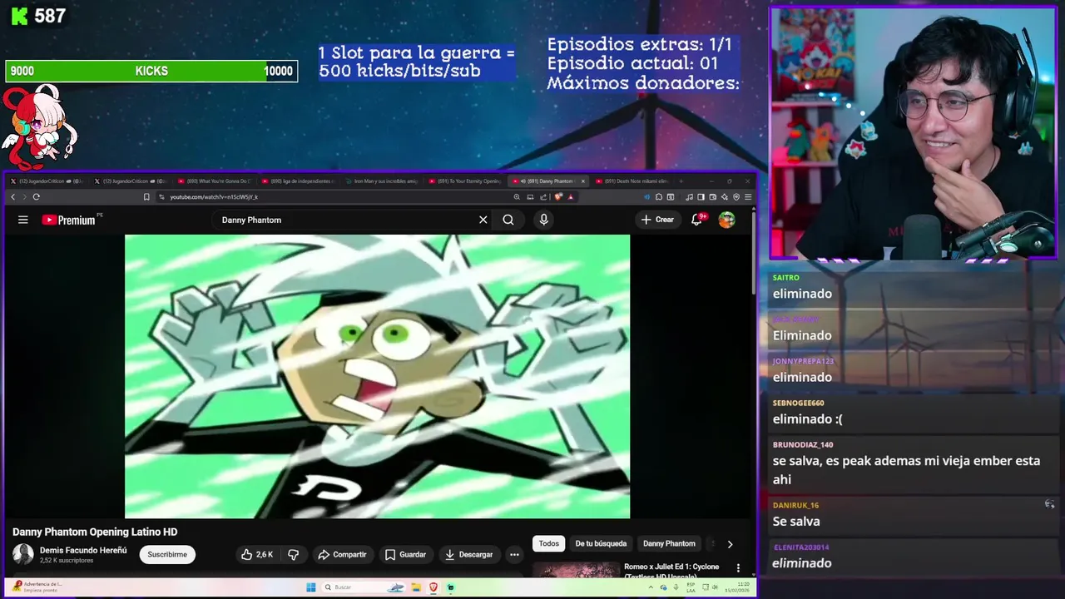
Task: Go back in the browser
Action: 13,197
